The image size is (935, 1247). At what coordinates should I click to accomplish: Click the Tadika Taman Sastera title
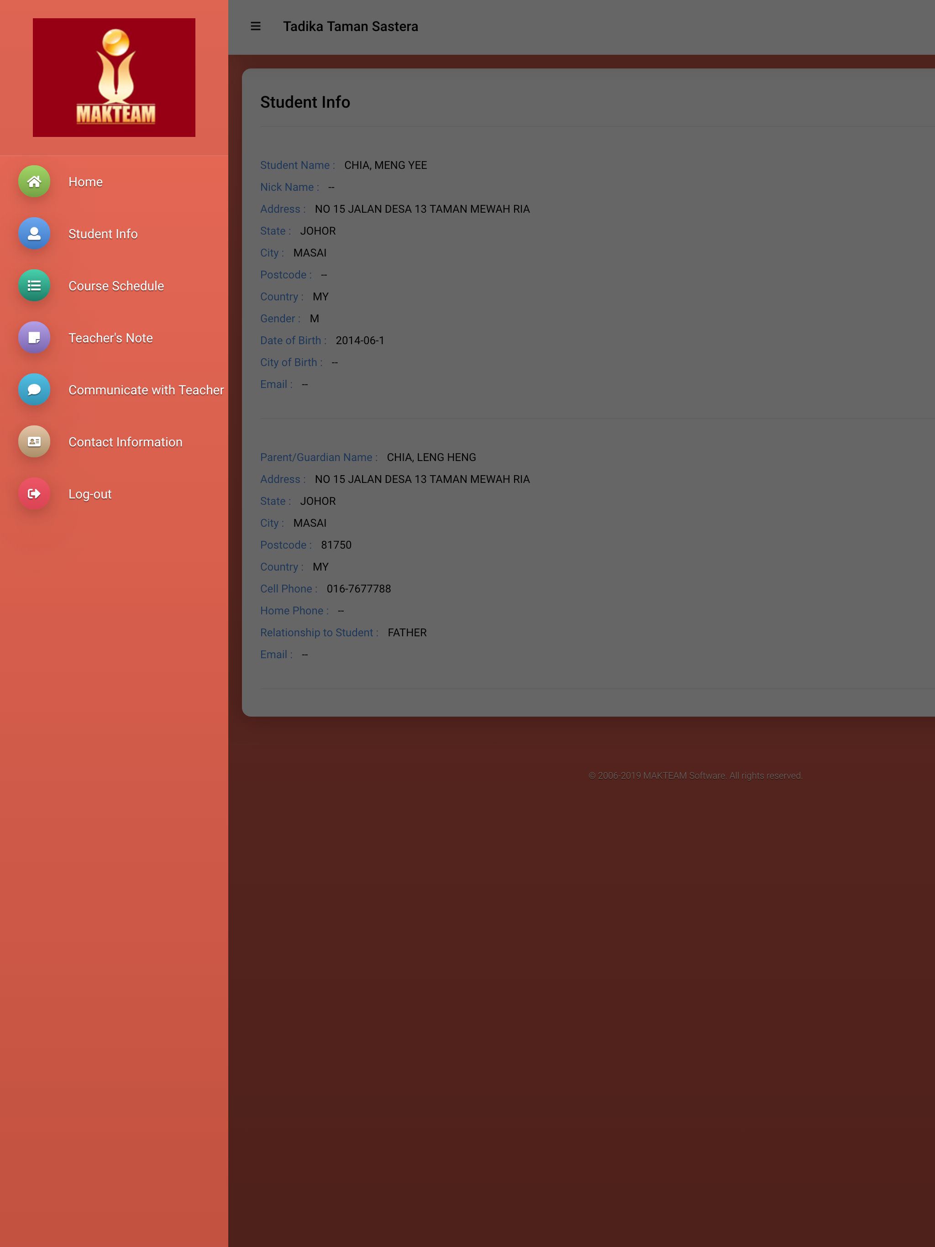[351, 26]
